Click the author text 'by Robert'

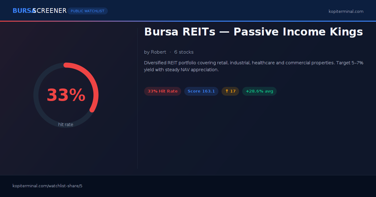[x=155, y=52]
